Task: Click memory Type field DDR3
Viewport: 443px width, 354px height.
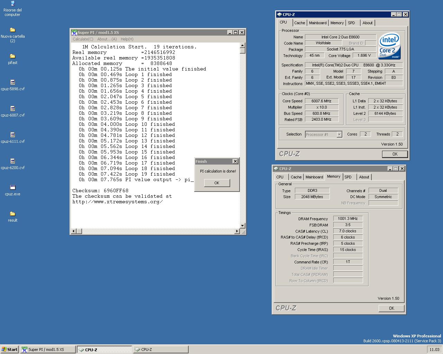Action: pos(312,190)
